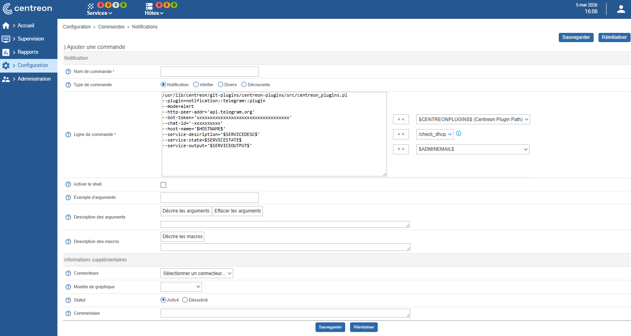Click info icon next to check_dhcp dropdown
This screenshot has height=336, width=631.
click(x=459, y=134)
